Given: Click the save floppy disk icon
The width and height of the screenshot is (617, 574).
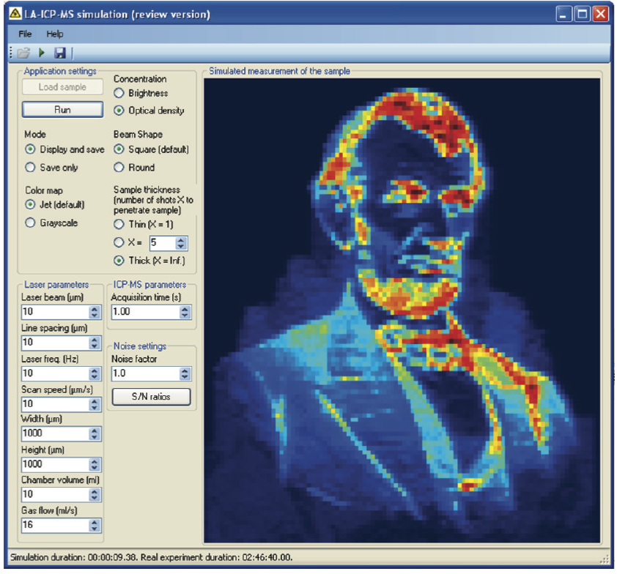Looking at the screenshot, I should tap(60, 53).
